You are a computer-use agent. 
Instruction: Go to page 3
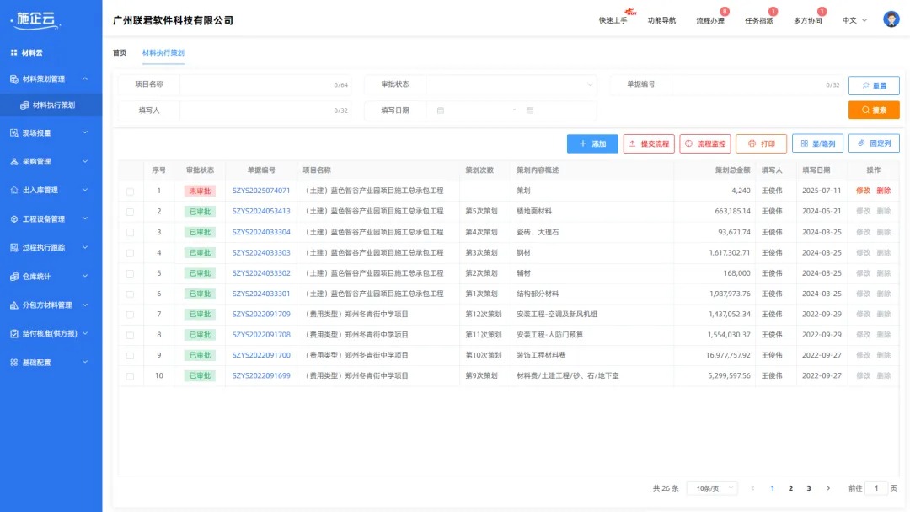tap(808, 488)
